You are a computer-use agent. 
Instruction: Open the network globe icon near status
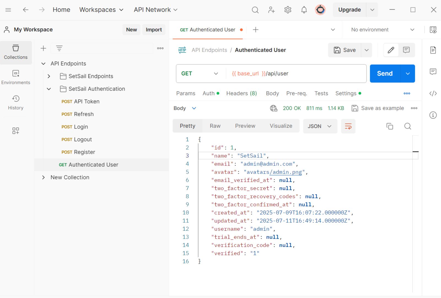coord(273,108)
